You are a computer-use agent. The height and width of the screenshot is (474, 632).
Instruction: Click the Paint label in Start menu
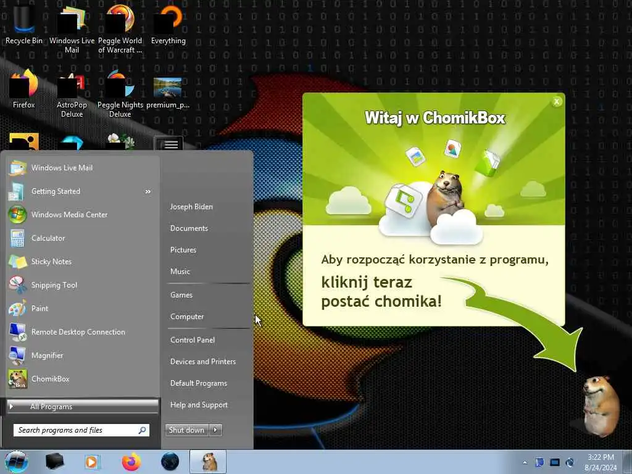[x=39, y=309]
